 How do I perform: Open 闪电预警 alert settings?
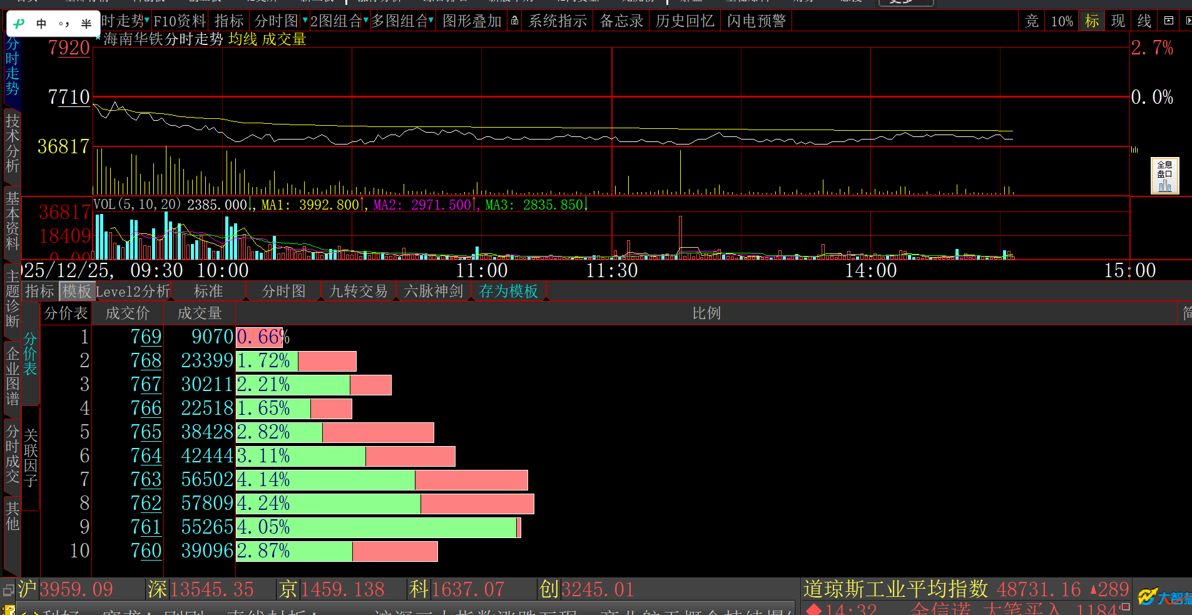point(756,21)
